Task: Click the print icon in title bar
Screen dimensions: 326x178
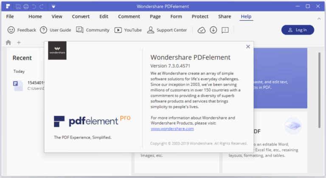Action: tap(26, 6)
